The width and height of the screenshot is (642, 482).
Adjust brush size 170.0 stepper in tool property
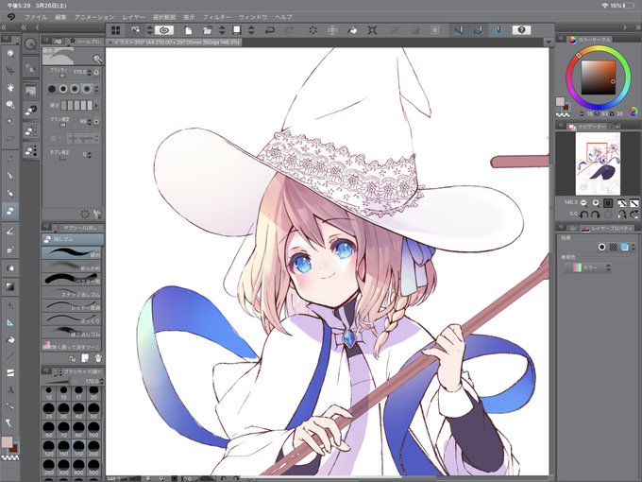pyautogui.click(x=90, y=72)
